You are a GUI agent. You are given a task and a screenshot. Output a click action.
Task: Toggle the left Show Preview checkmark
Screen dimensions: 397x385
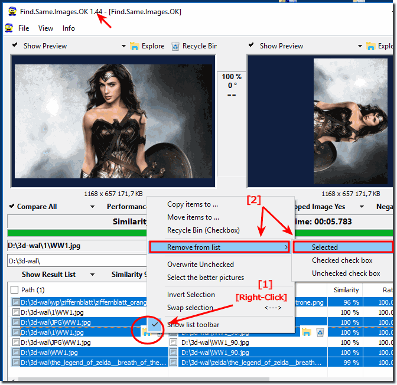coord(15,45)
